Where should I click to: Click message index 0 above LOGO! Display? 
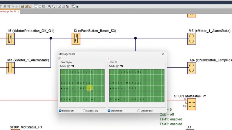click(x=60, y=59)
